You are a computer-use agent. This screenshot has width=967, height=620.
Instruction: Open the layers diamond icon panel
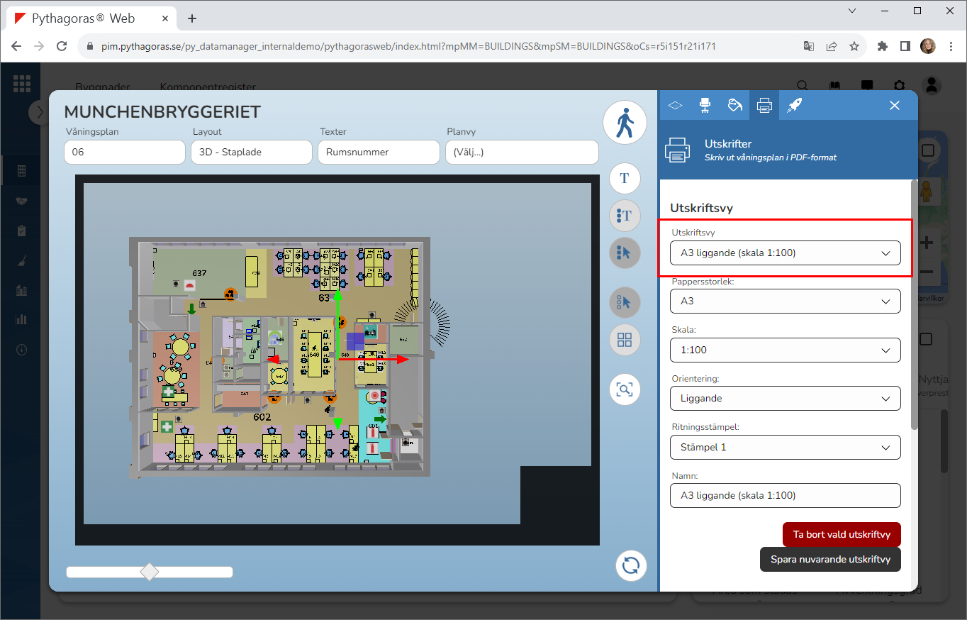click(x=675, y=105)
